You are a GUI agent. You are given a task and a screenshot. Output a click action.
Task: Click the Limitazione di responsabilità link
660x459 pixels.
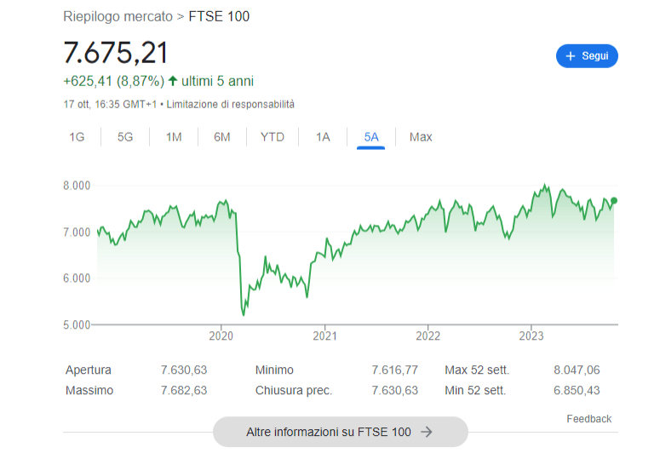(x=230, y=104)
